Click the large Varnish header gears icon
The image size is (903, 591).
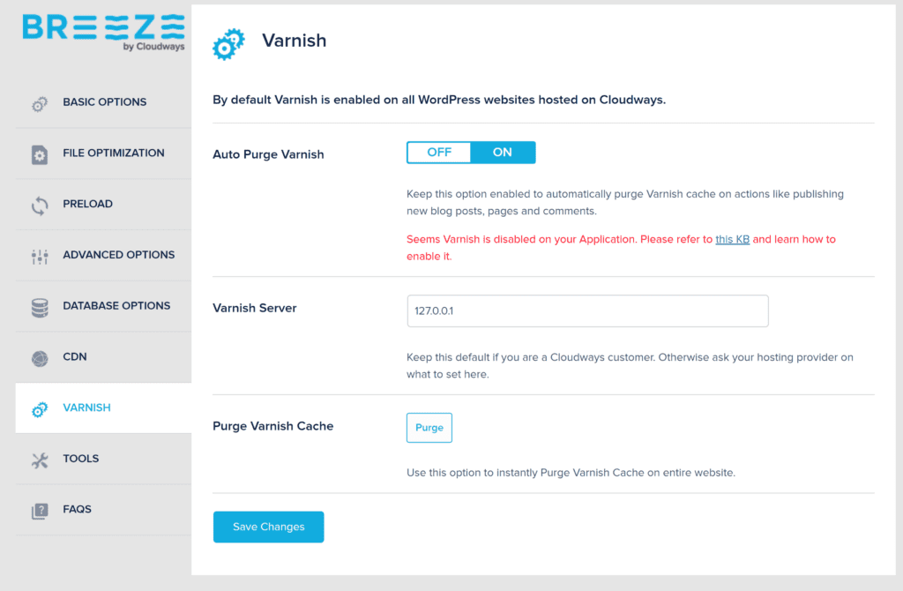click(228, 44)
